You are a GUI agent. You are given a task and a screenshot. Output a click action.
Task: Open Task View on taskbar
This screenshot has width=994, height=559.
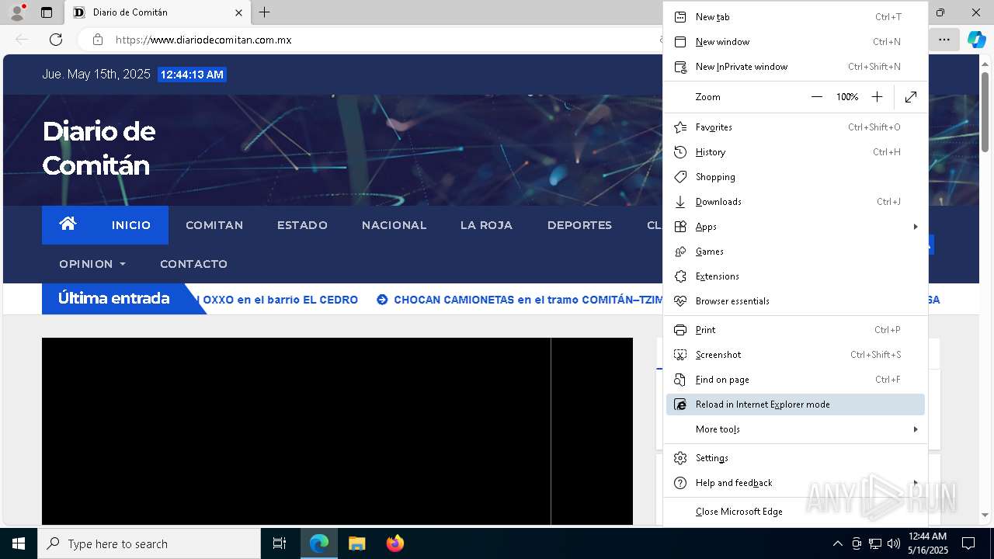[280, 544]
